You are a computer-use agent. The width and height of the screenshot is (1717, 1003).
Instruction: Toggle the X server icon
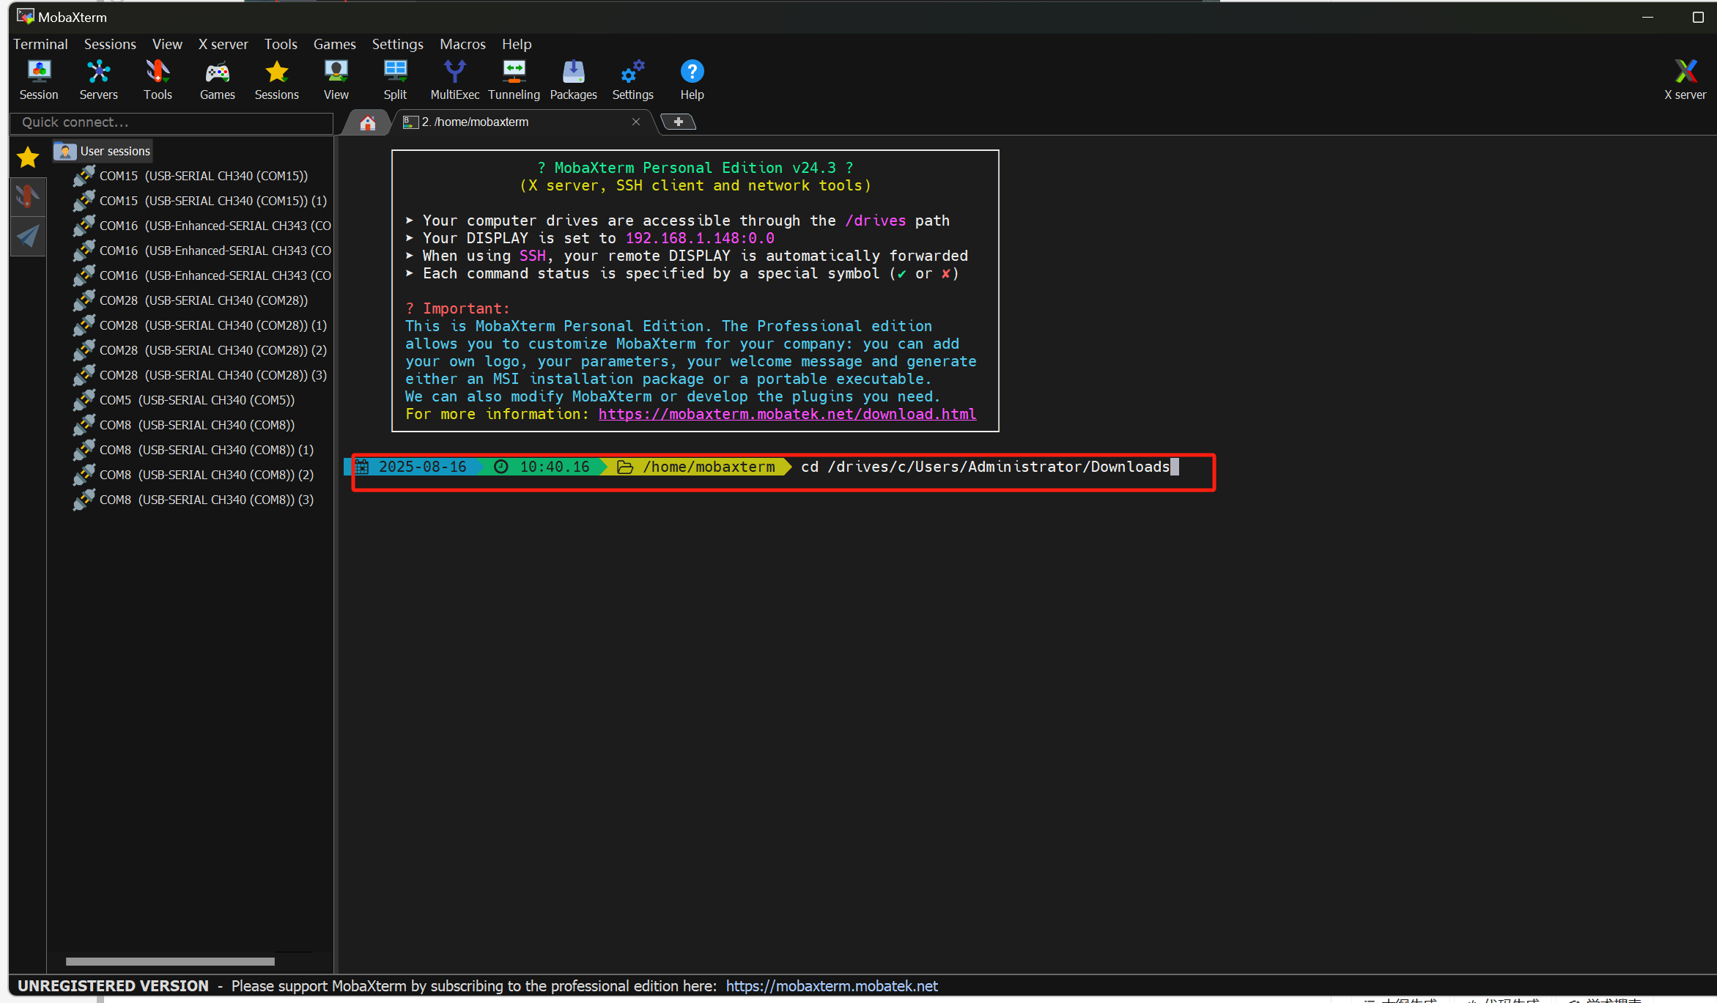(1685, 80)
